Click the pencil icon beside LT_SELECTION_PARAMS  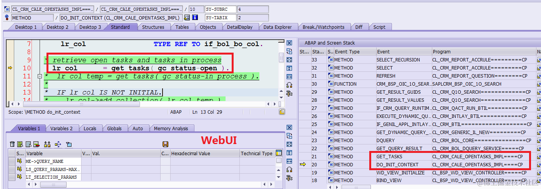click(19, 177)
